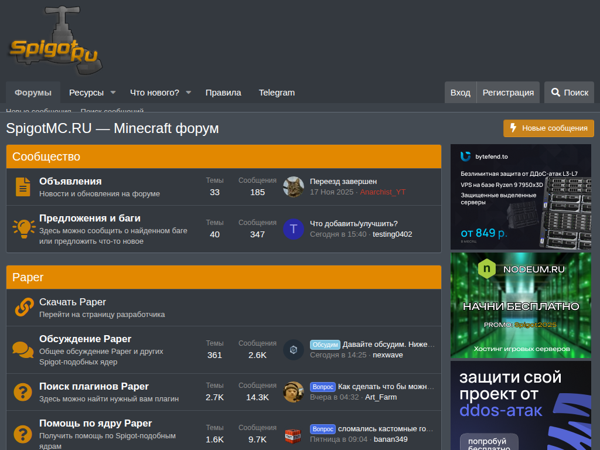Click the question mark icon for Поиск плагинов Paper
The image size is (600, 450).
(23, 391)
